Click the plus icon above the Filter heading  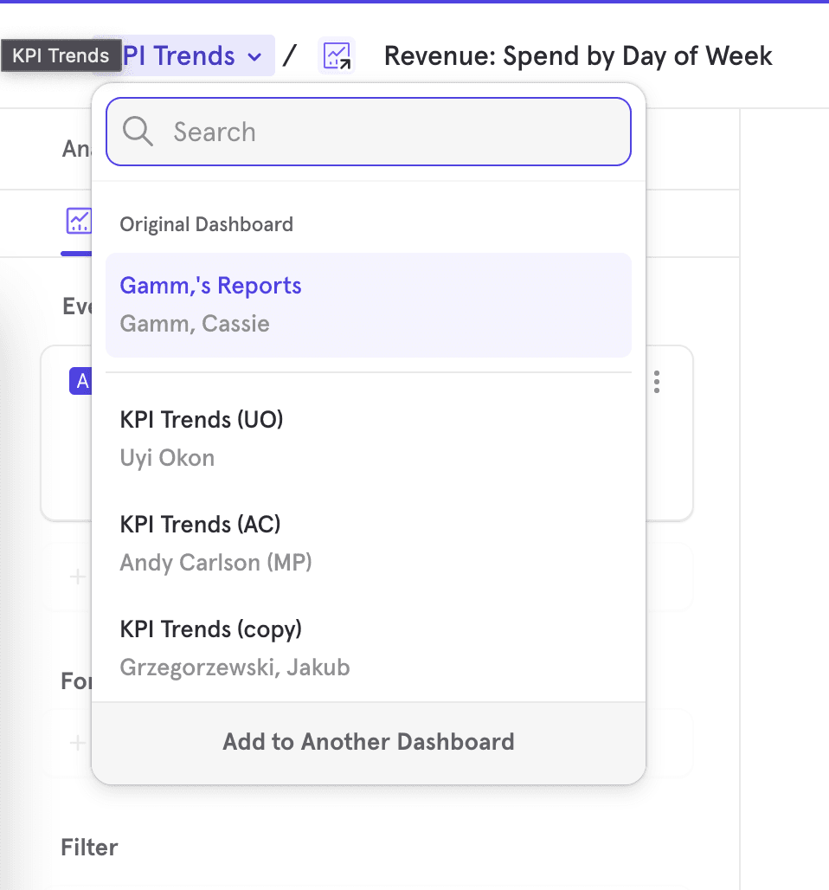pyautogui.click(x=77, y=743)
